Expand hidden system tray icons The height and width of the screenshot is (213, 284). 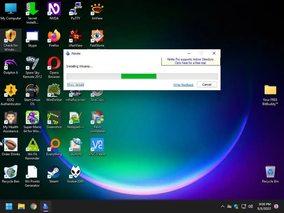223,206
